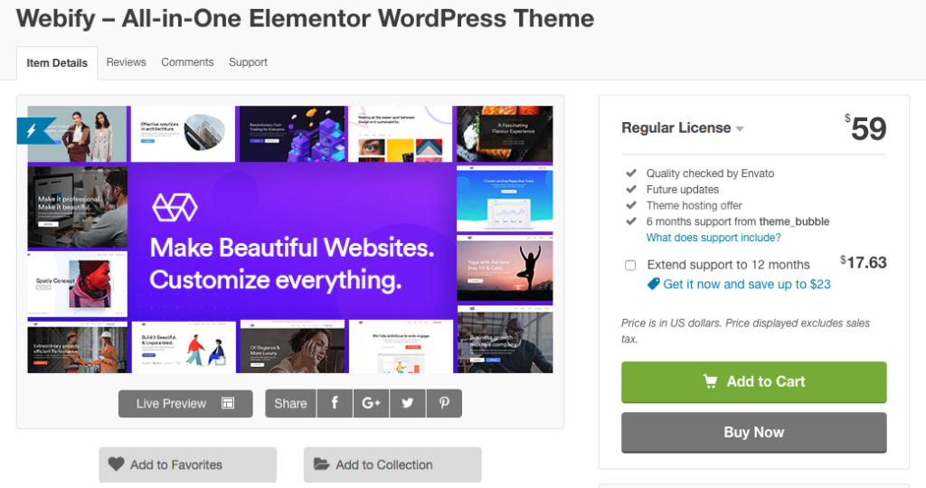Click the Webify theme preview image
926x488 pixels.
[x=290, y=239]
